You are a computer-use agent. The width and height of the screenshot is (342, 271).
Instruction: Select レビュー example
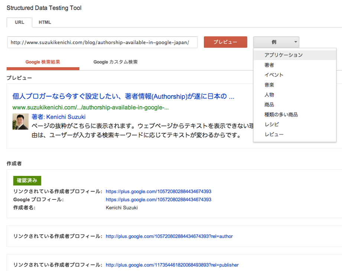pyautogui.click(x=295, y=134)
